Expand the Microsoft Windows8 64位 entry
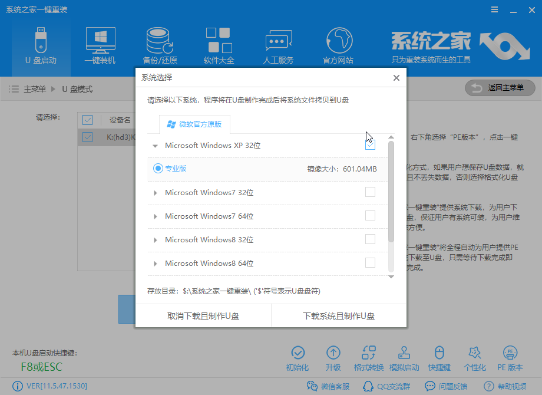 pos(156,262)
